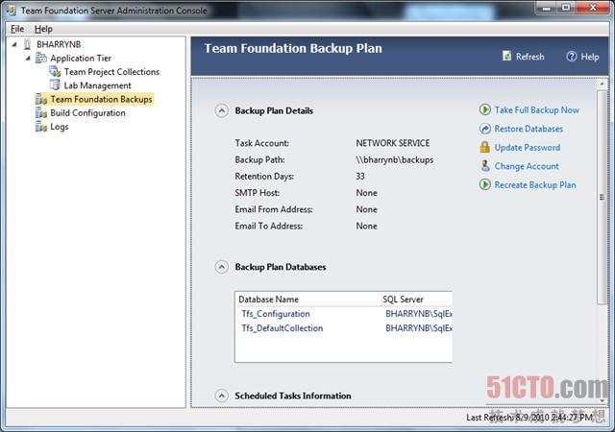Minimize the Administration Console window

tap(547, 7)
